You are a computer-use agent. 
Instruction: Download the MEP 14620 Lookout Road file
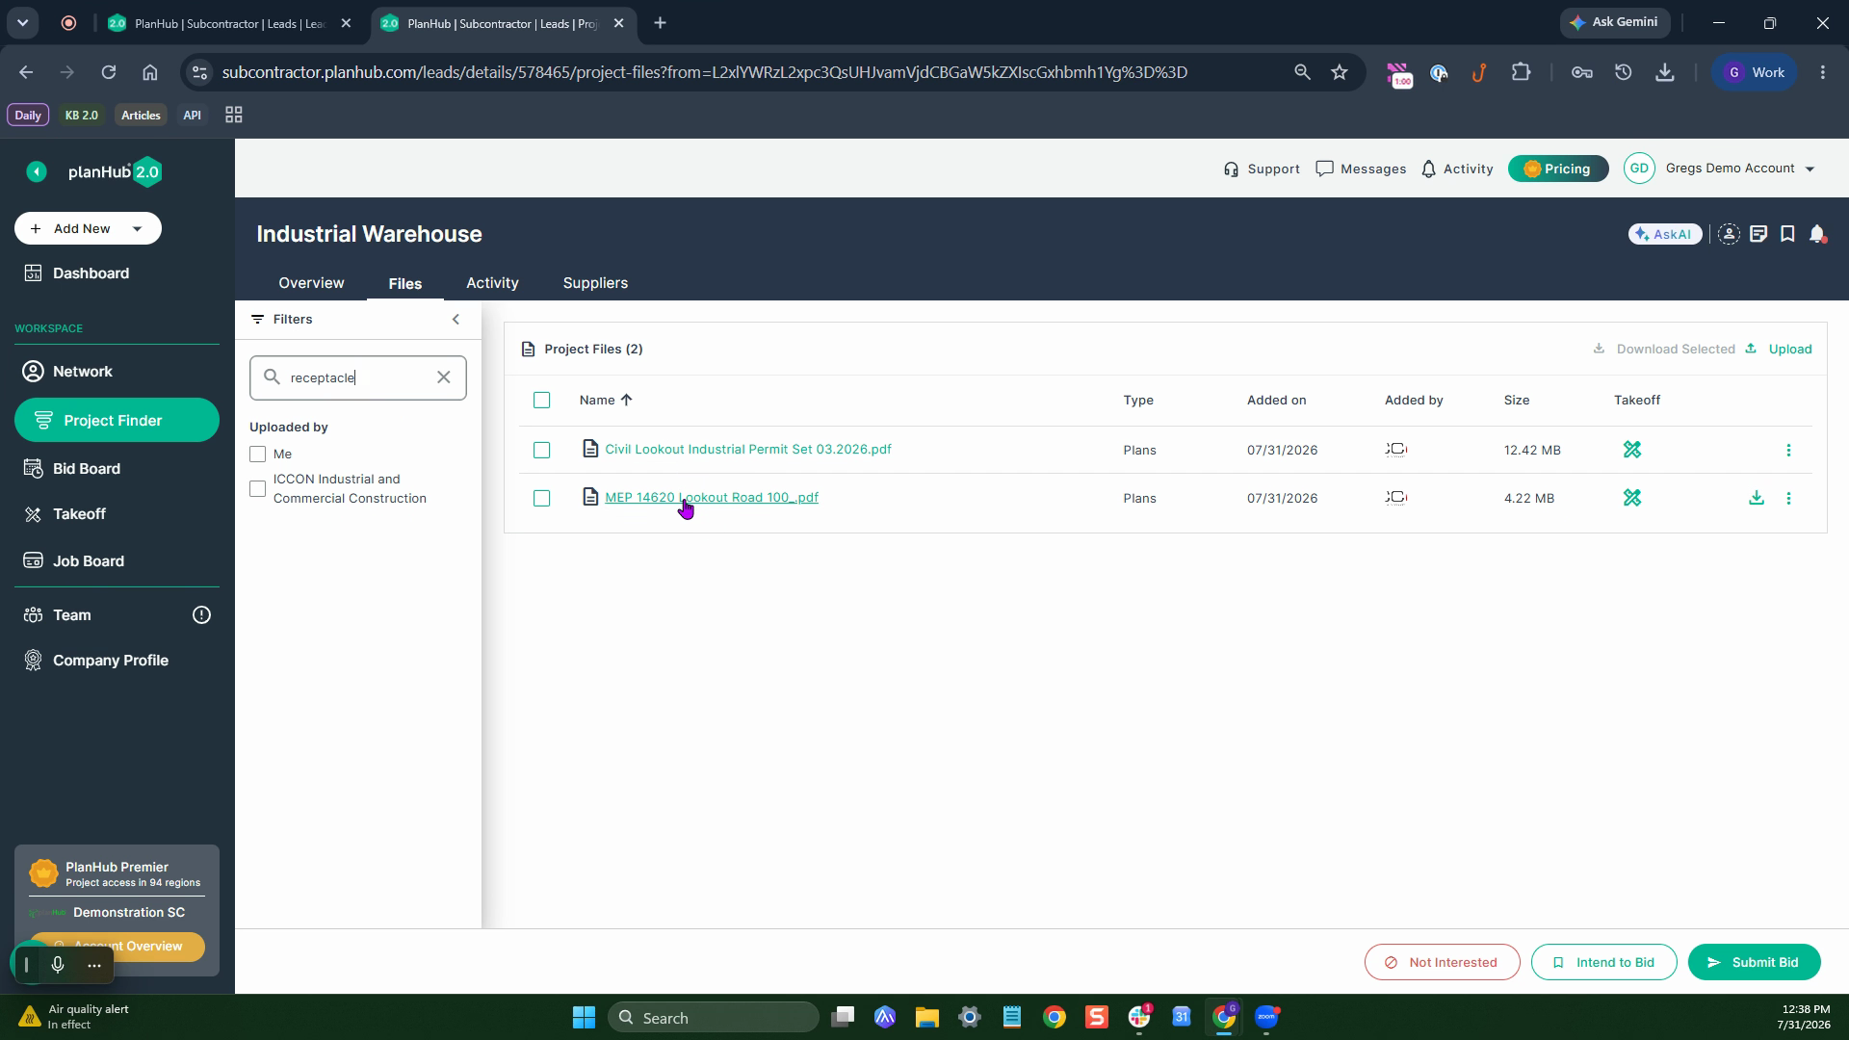pyautogui.click(x=1757, y=498)
